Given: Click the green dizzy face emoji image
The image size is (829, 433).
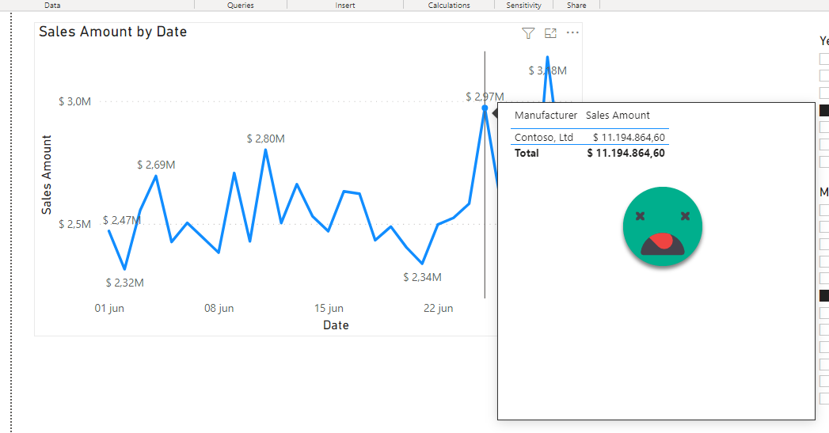Looking at the screenshot, I should pos(662,226).
